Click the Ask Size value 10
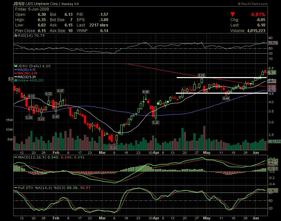Viewport: 281px width, 221px height. (x=70, y=31)
